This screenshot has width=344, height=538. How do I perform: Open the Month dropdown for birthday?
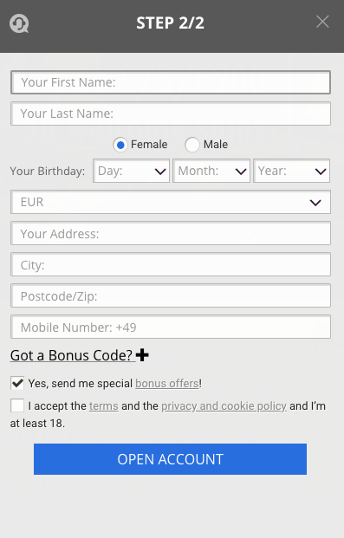[211, 171]
